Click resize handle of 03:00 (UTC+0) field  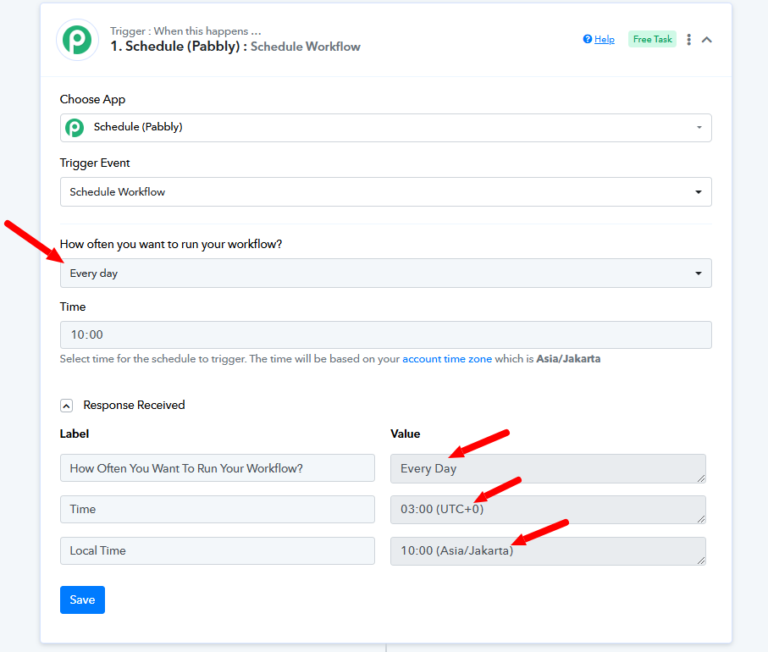(701, 519)
